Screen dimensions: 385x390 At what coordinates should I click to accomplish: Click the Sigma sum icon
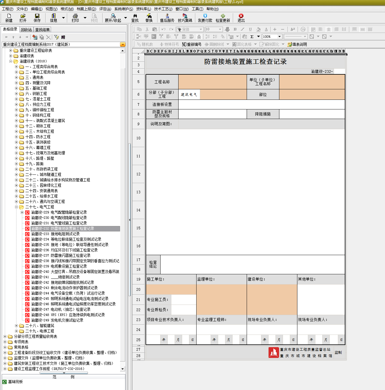[x=252, y=37]
